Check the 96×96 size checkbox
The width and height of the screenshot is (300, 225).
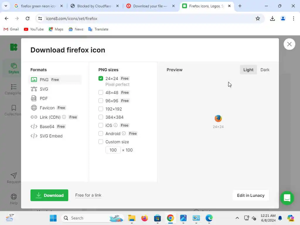click(x=101, y=101)
